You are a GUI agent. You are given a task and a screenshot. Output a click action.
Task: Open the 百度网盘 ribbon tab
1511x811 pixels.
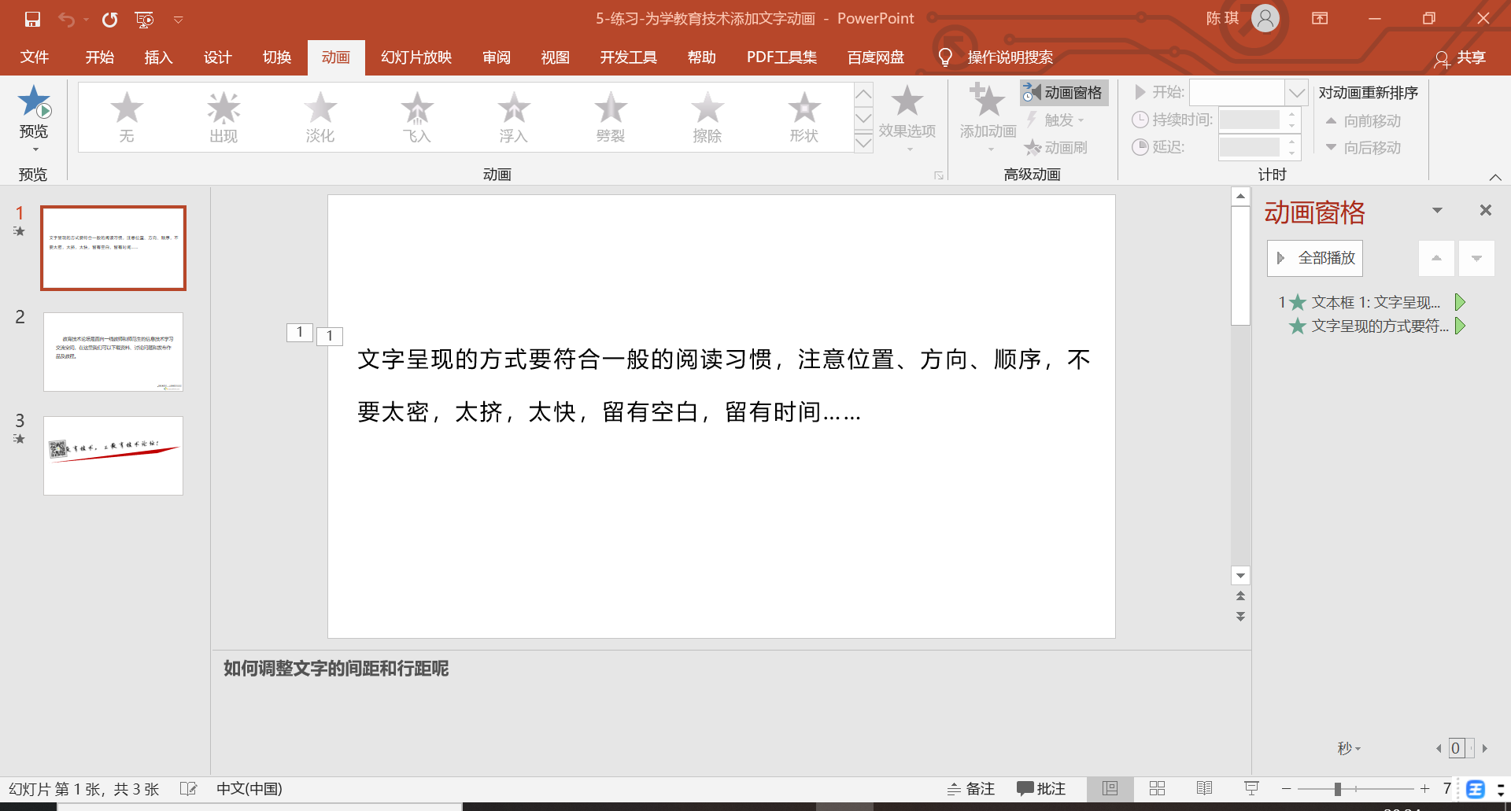(876, 57)
